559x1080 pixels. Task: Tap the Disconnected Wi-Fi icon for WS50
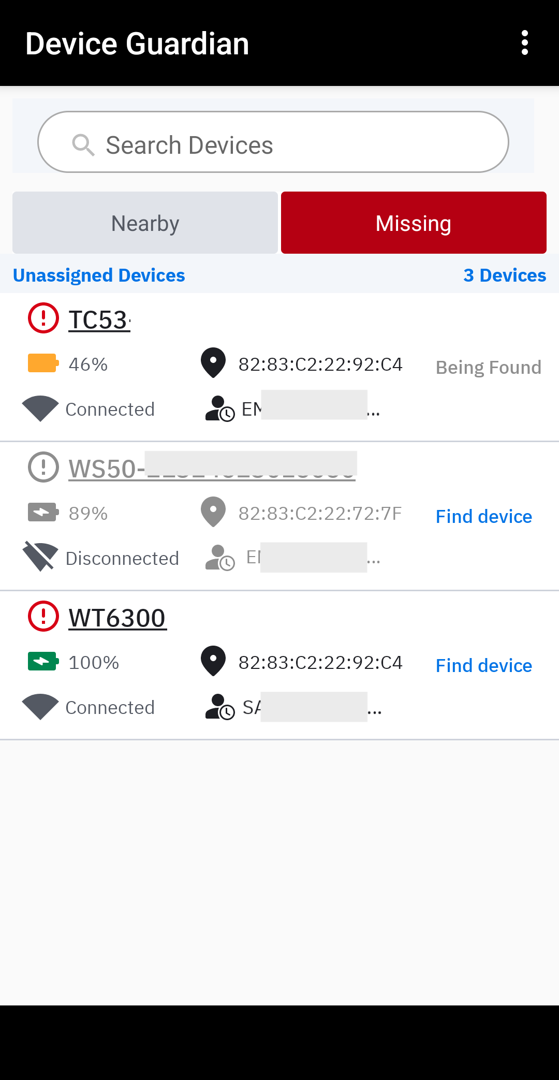coord(40,557)
